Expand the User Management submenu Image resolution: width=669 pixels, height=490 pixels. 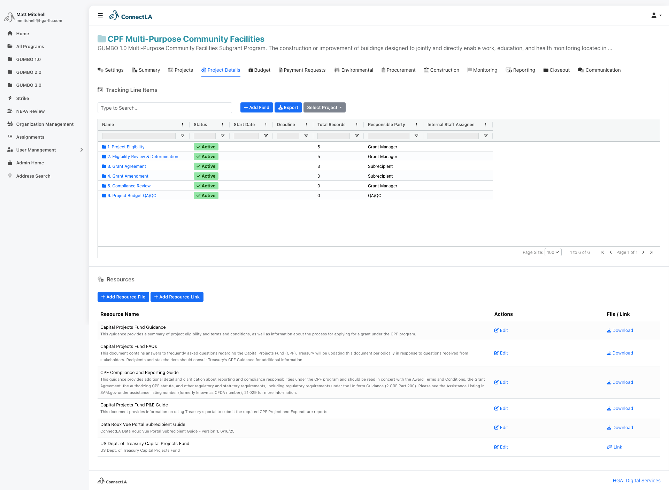point(82,150)
